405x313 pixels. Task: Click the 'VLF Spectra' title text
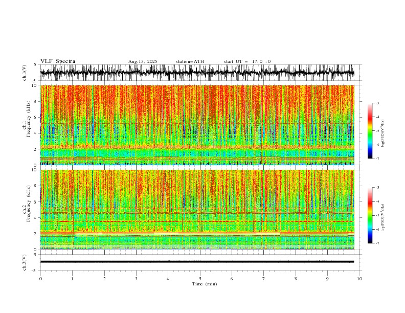(58, 61)
